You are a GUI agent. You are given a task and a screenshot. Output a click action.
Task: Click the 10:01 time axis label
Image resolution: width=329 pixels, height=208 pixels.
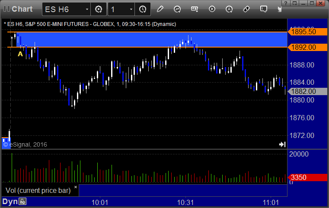tap(100, 202)
